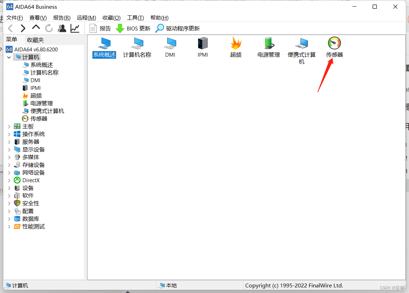Viewport: 409px width, 293px height.
Task: Open the IPMI server icon in main pane
Action: click(203, 48)
